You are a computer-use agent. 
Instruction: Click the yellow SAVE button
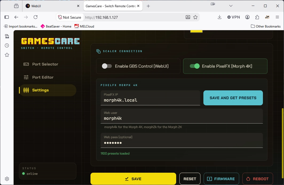pos(133,179)
